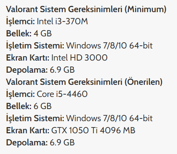Click the minimum Bellek 4 GB line

coord(29,34)
